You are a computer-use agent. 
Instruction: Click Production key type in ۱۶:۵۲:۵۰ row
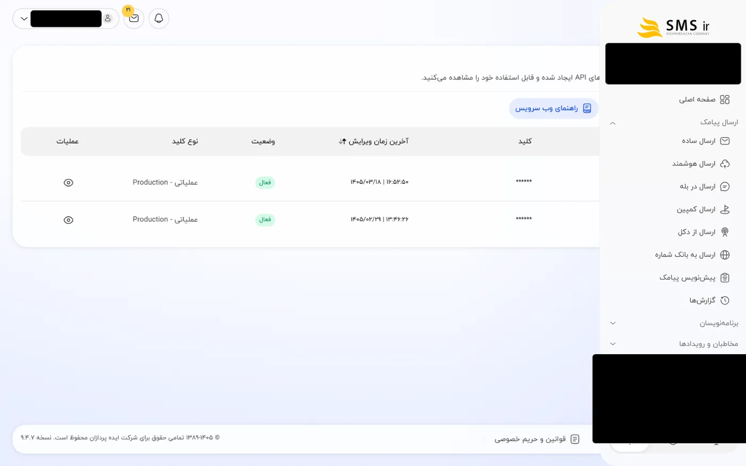pyautogui.click(x=165, y=183)
